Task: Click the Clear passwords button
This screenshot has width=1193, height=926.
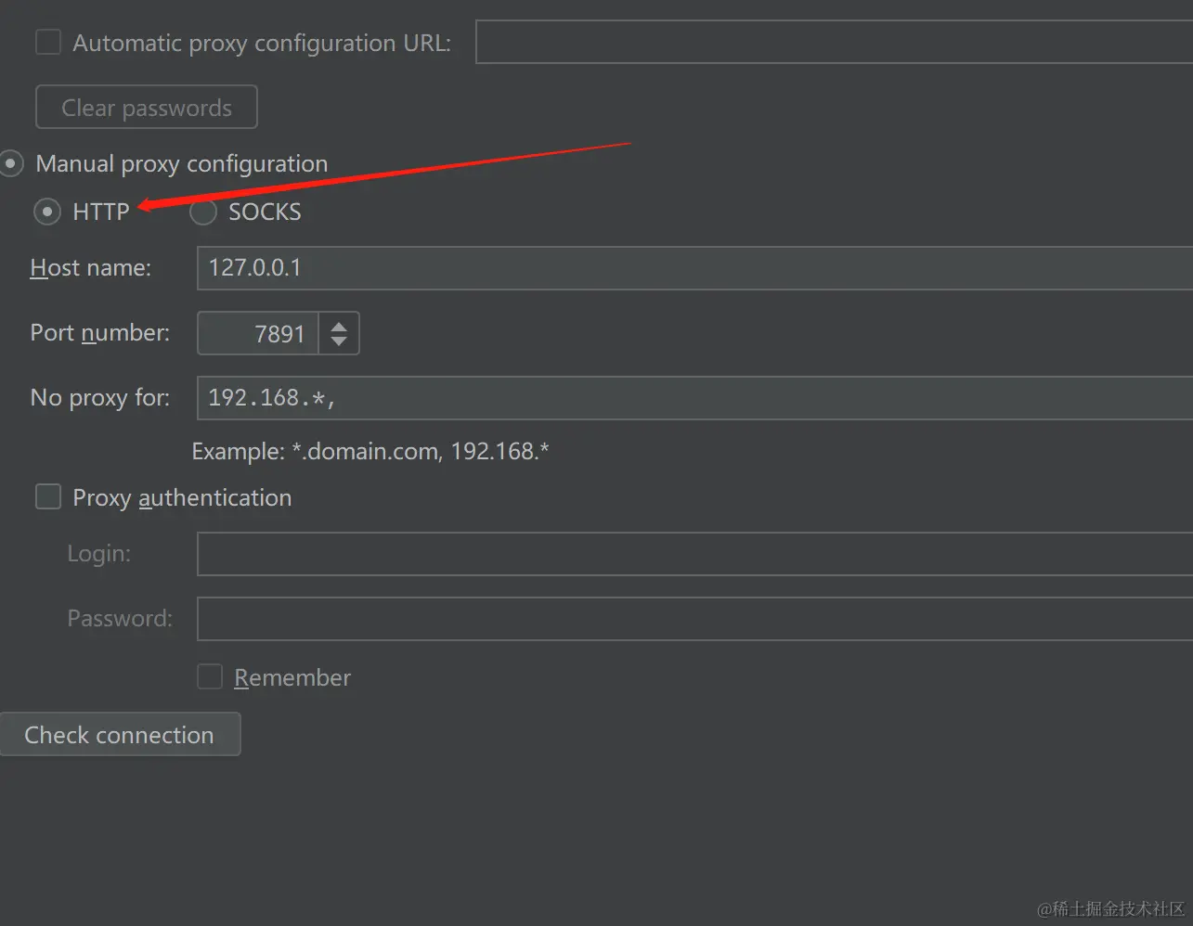Action: (146, 108)
